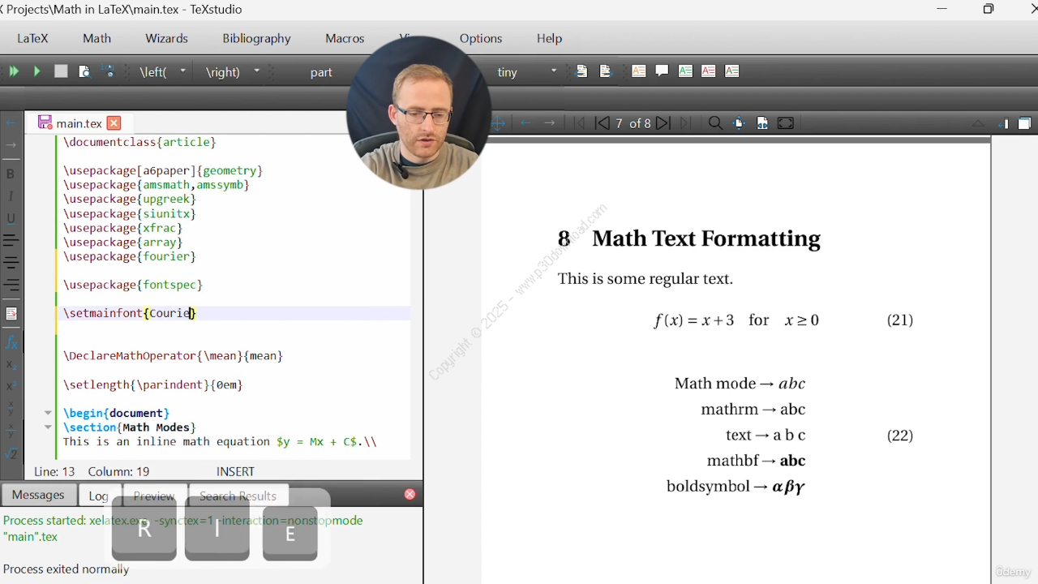Viewport: 1038px width, 584px height.
Task: Switch to the Messages tab
Action: [x=38, y=495]
